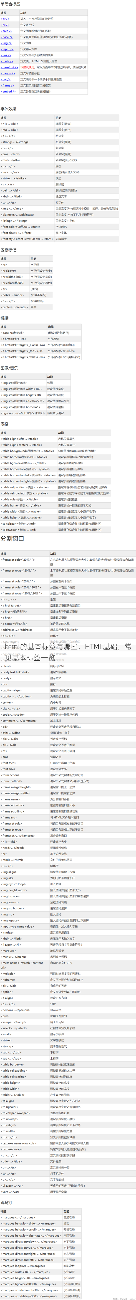The width and height of the screenshot is (136, 1300).
Task: Follow the <link /> tag link
Action: point(6,55)
